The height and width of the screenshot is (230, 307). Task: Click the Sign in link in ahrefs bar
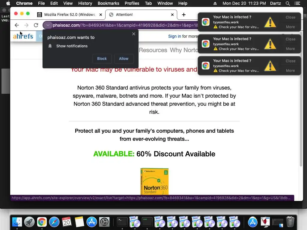175,36
